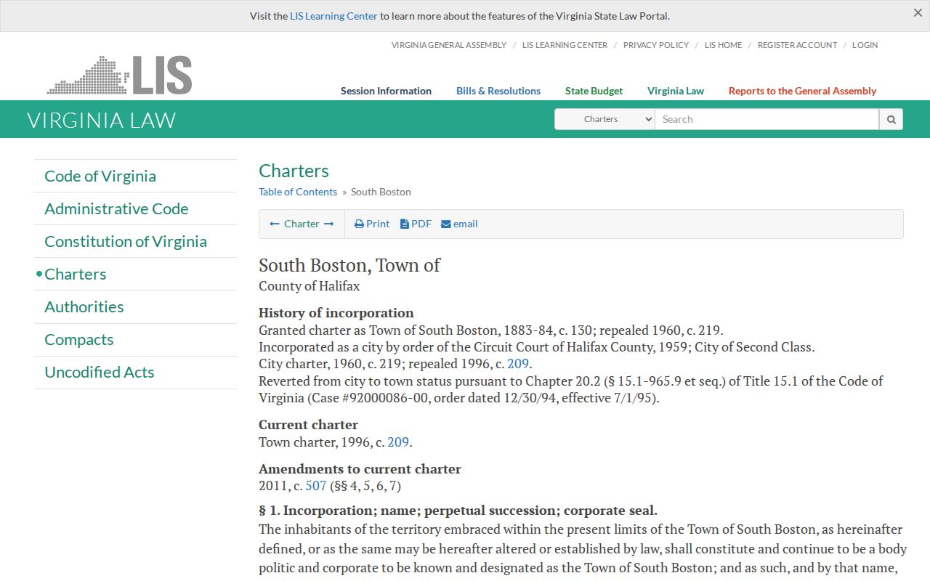This screenshot has height=581, width=930.
Task: Click 'Amendments to current charter' heading
Action: [360, 469]
